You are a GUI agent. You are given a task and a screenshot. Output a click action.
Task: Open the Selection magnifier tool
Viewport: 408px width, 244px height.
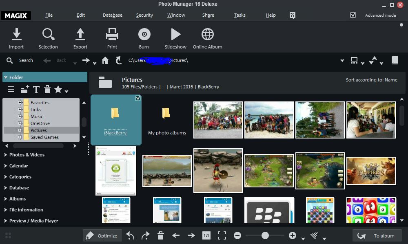[49, 34]
